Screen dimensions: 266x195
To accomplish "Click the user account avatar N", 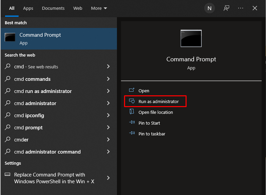I will point(210,8).
